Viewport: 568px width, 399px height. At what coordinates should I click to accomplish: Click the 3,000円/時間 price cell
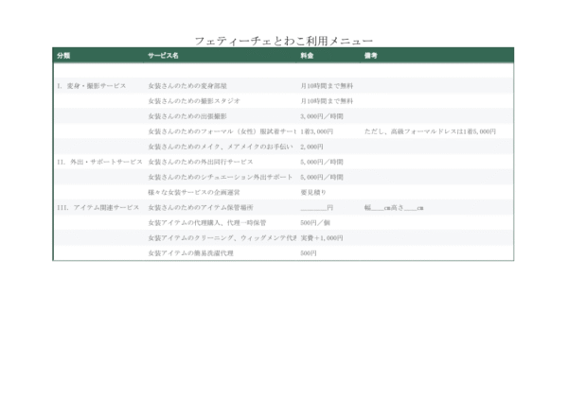[322, 115]
